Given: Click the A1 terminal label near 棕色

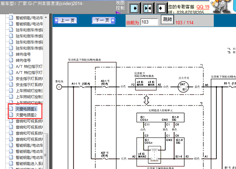Looking at the screenshot, I should pyautogui.click(x=206, y=157).
